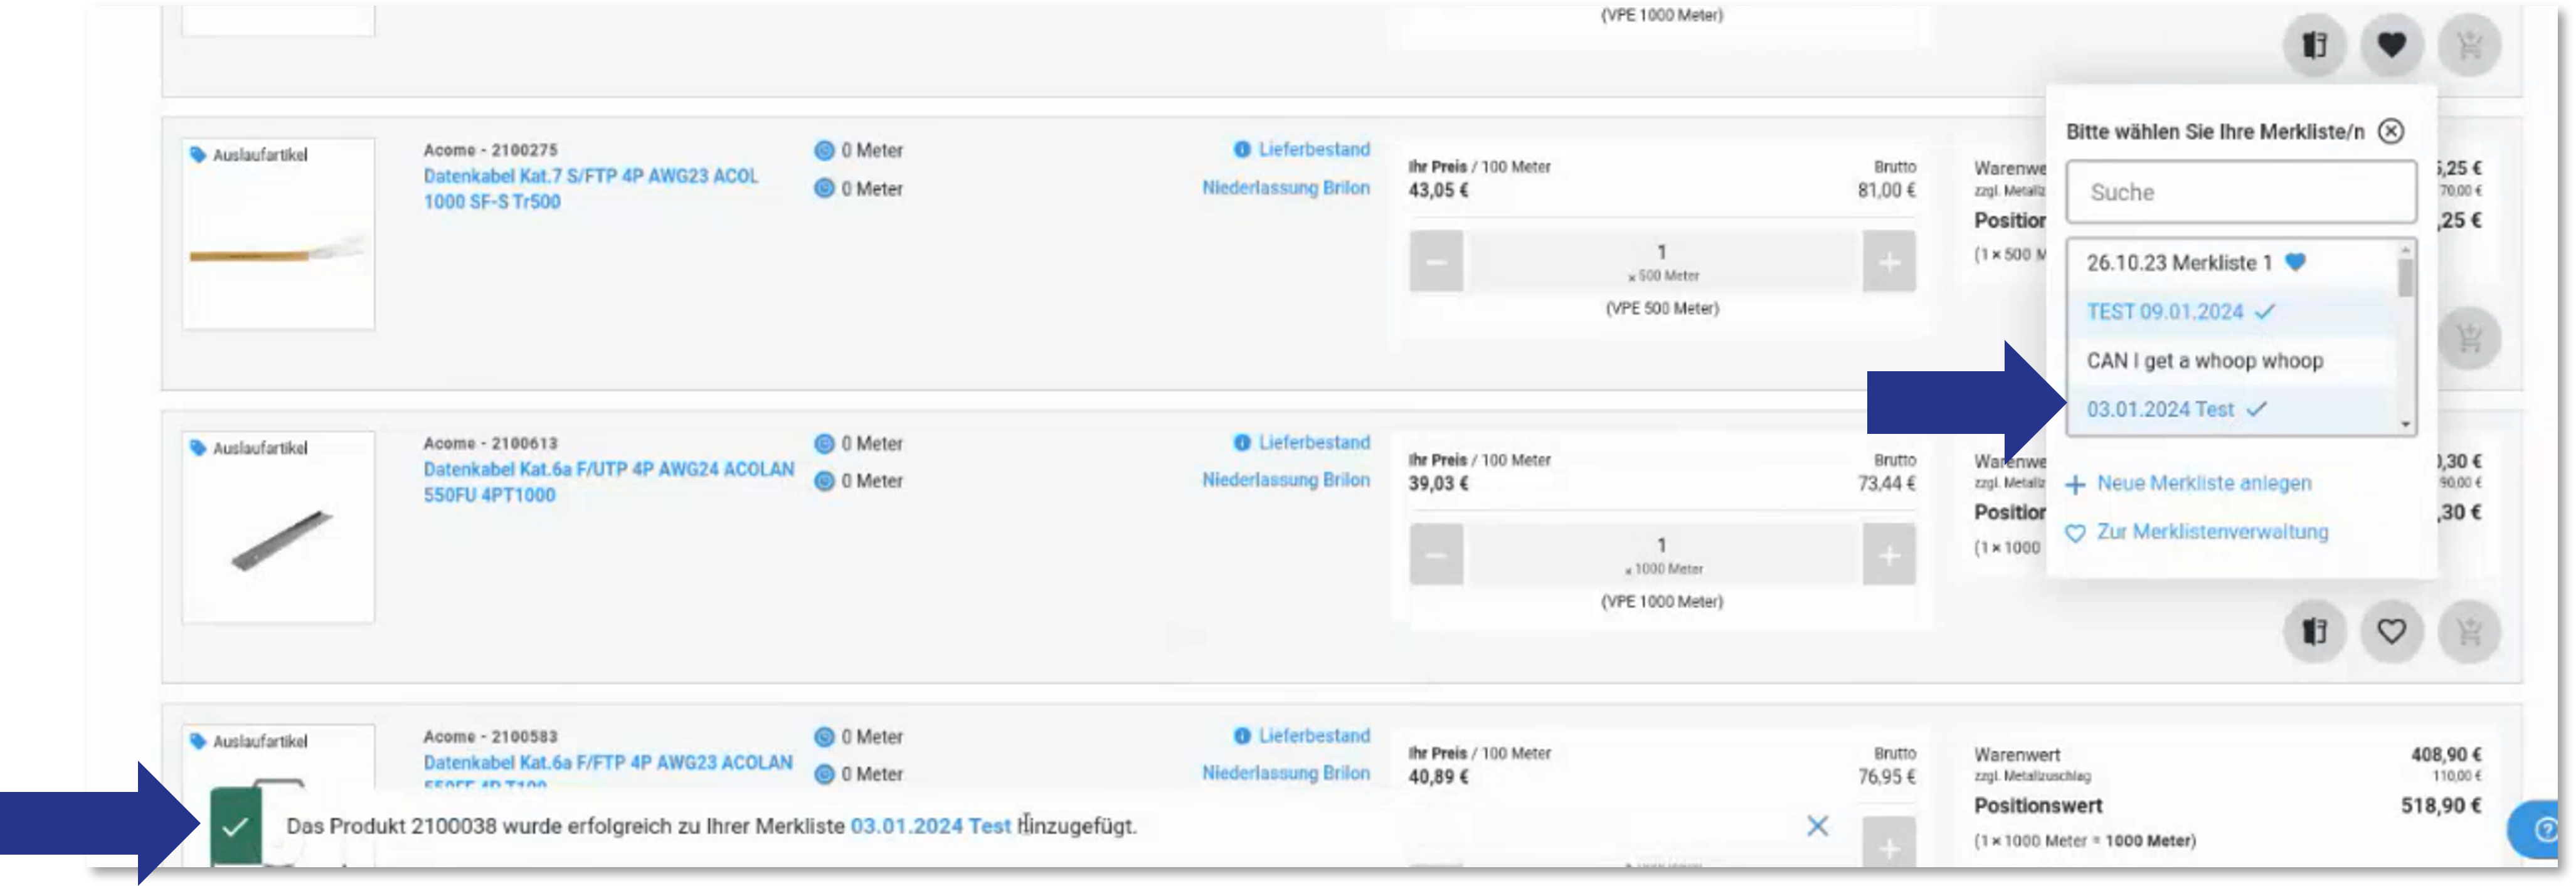2576x886 pixels.
Task: Click the Ihr Preis 43,05 € value
Action: pyautogui.click(x=1438, y=190)
